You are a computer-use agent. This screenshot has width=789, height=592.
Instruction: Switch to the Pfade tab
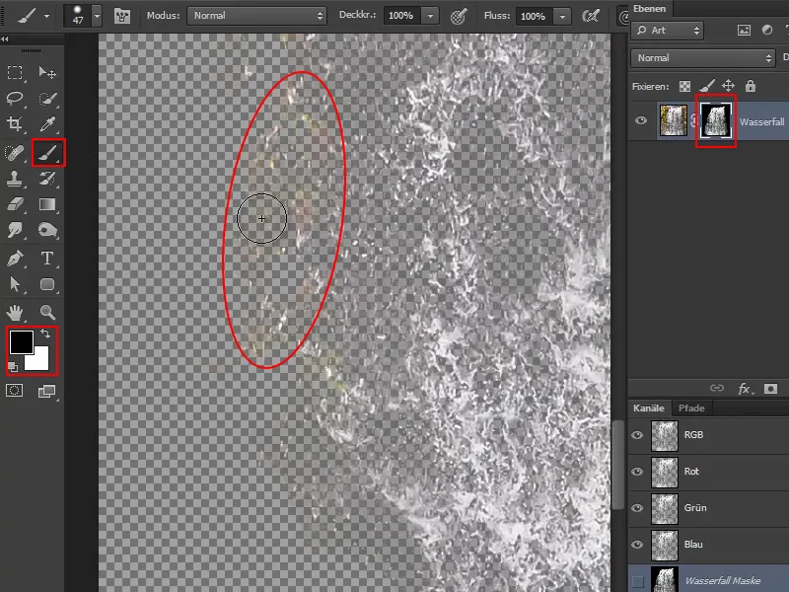click(x=691, y=408)
